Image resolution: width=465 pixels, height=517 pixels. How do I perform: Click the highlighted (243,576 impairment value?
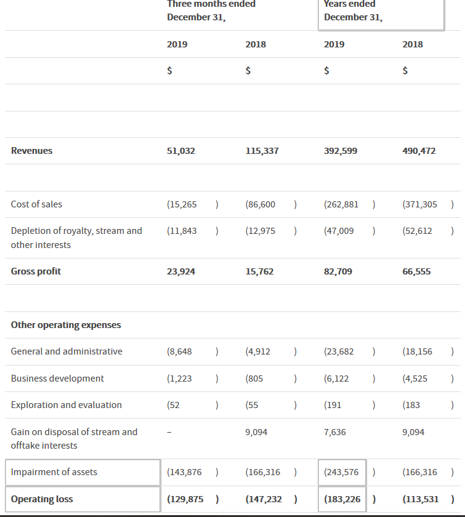point(342,472)
